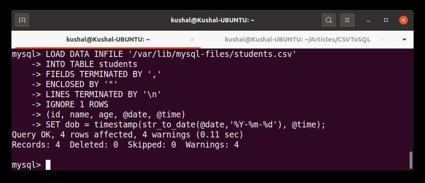Open the hamburger menu in title bar
This screenshot has height=183, width=425.
pos(347,20)
